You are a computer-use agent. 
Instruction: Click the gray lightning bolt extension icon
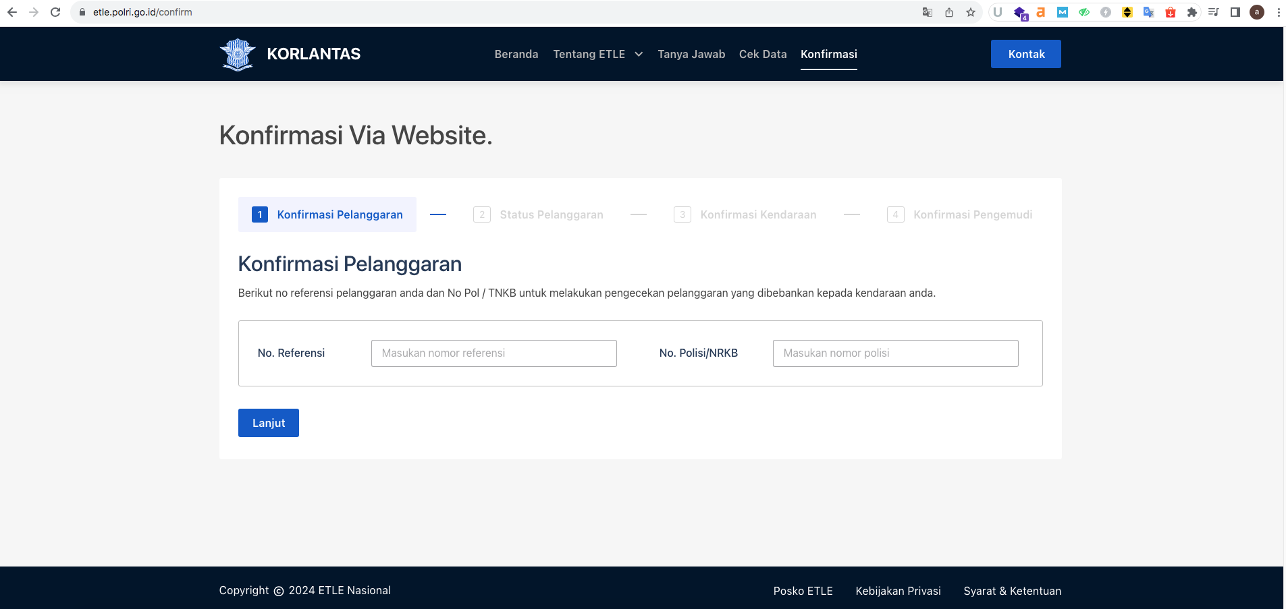(x=1106, y=12)
